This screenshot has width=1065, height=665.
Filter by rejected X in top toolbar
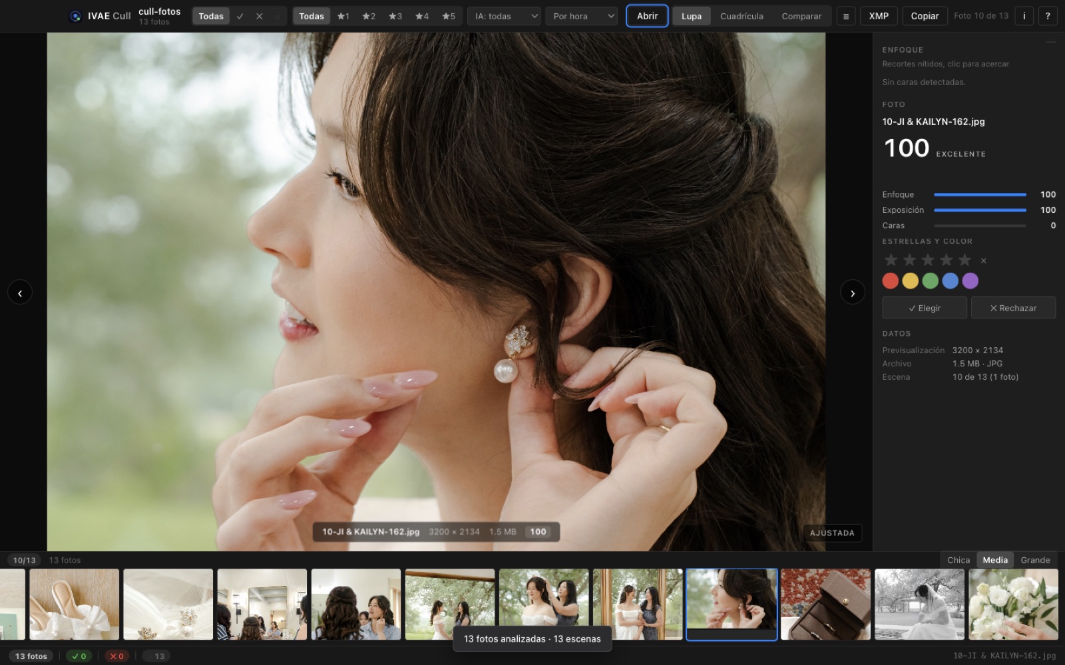(x=260, y=16)
